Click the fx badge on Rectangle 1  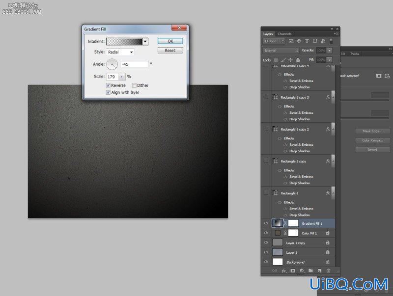click(x=328, y=193)
